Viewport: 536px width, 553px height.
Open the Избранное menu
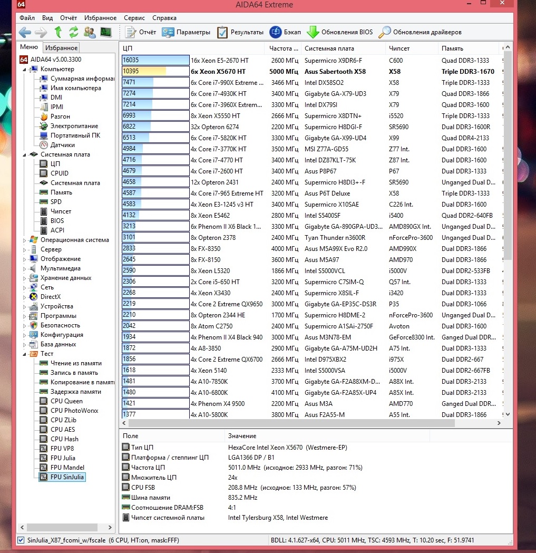(100, 17)
